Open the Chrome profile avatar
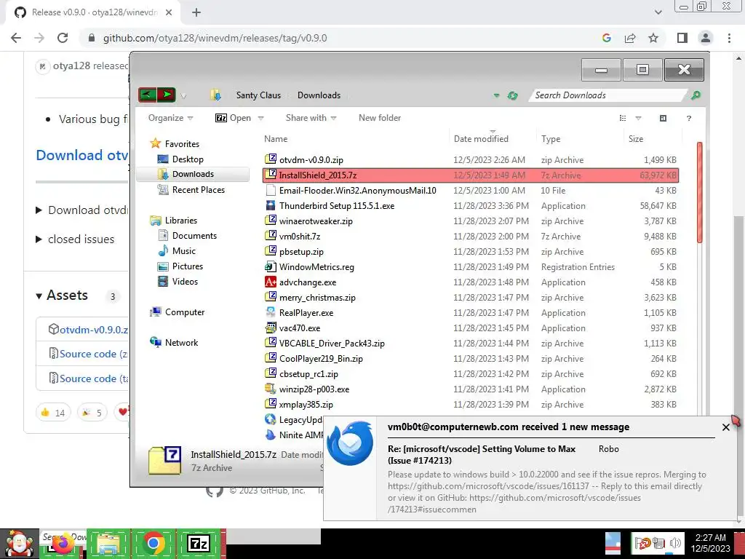 point(706,38)
